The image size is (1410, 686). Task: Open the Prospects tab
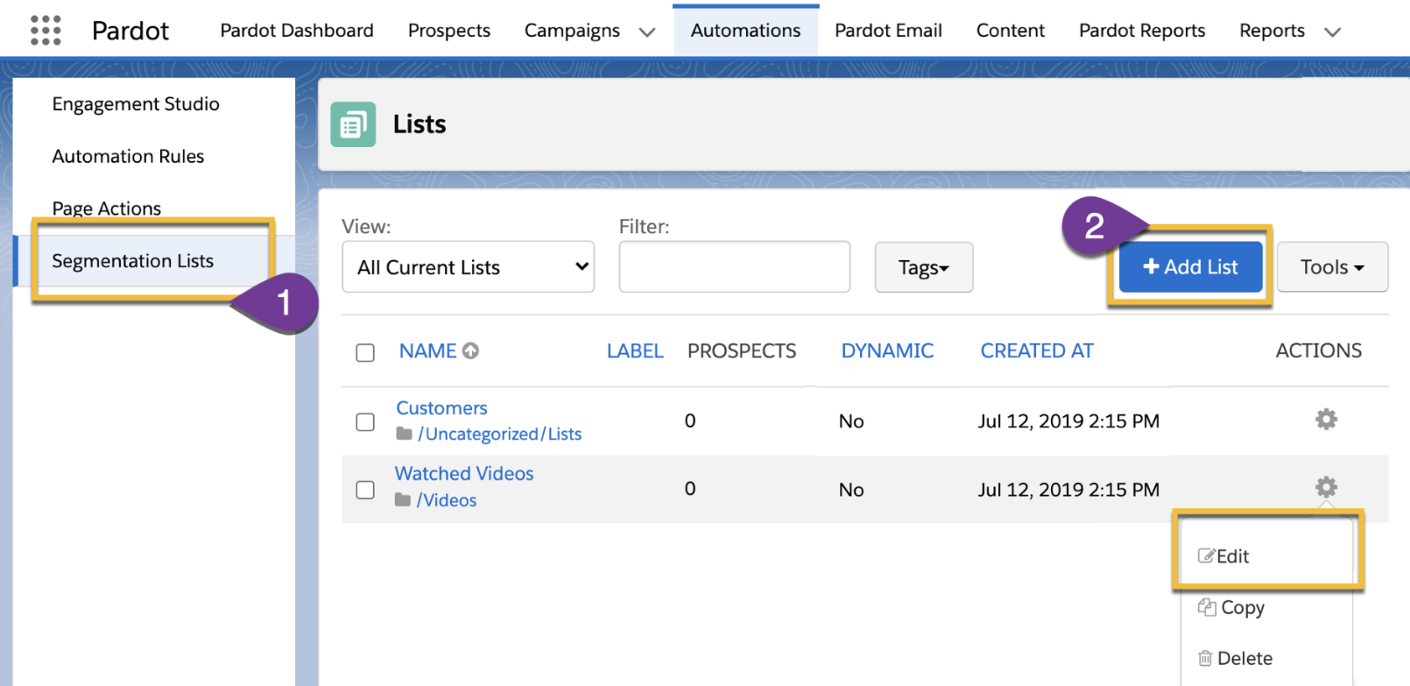(449, 31)
